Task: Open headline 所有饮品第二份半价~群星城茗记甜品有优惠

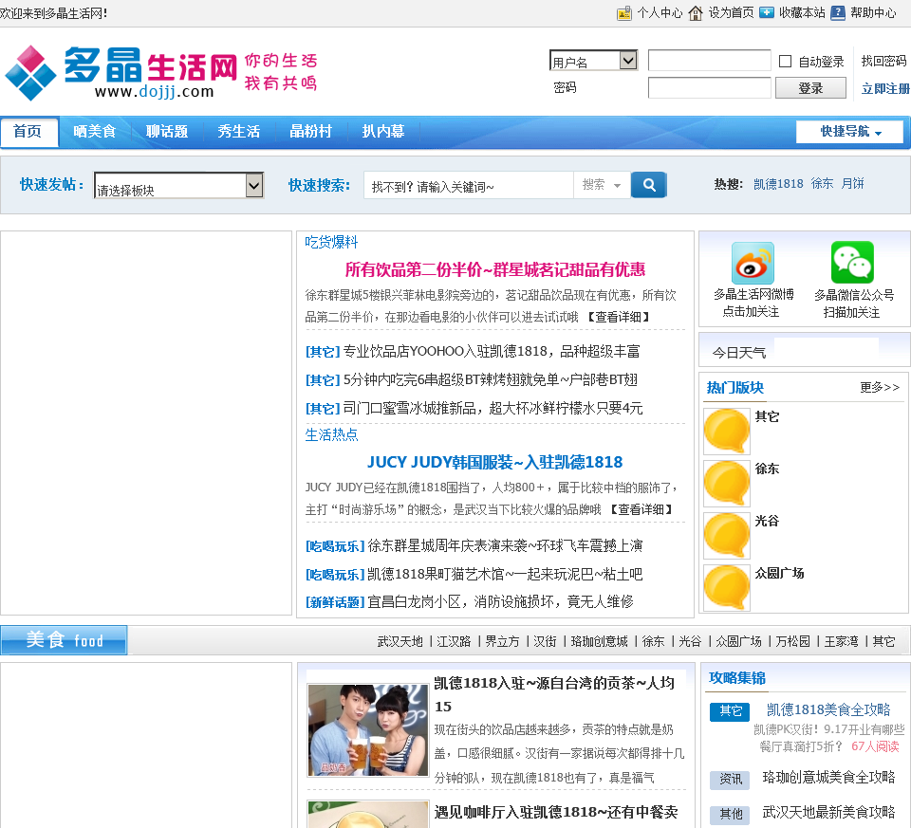Action: 495,269
